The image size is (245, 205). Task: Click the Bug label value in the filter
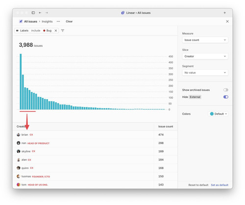48,31
